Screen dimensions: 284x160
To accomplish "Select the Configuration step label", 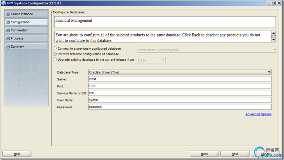I will (x=20, y=22).
